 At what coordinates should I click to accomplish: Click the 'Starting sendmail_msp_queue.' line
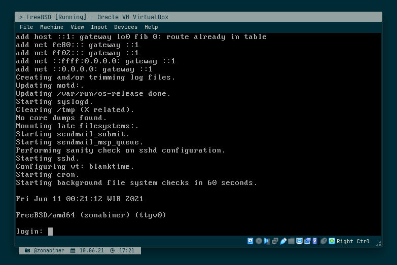[80, 142]
